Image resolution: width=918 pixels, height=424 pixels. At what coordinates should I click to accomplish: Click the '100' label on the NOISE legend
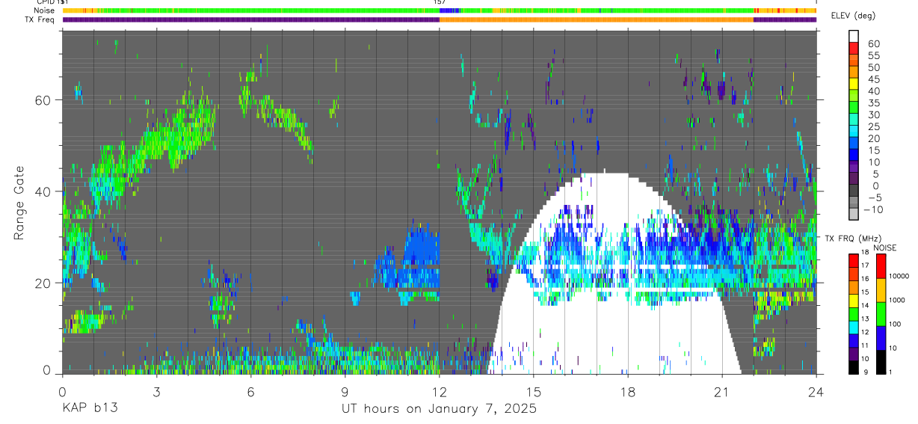click(894, 324)
